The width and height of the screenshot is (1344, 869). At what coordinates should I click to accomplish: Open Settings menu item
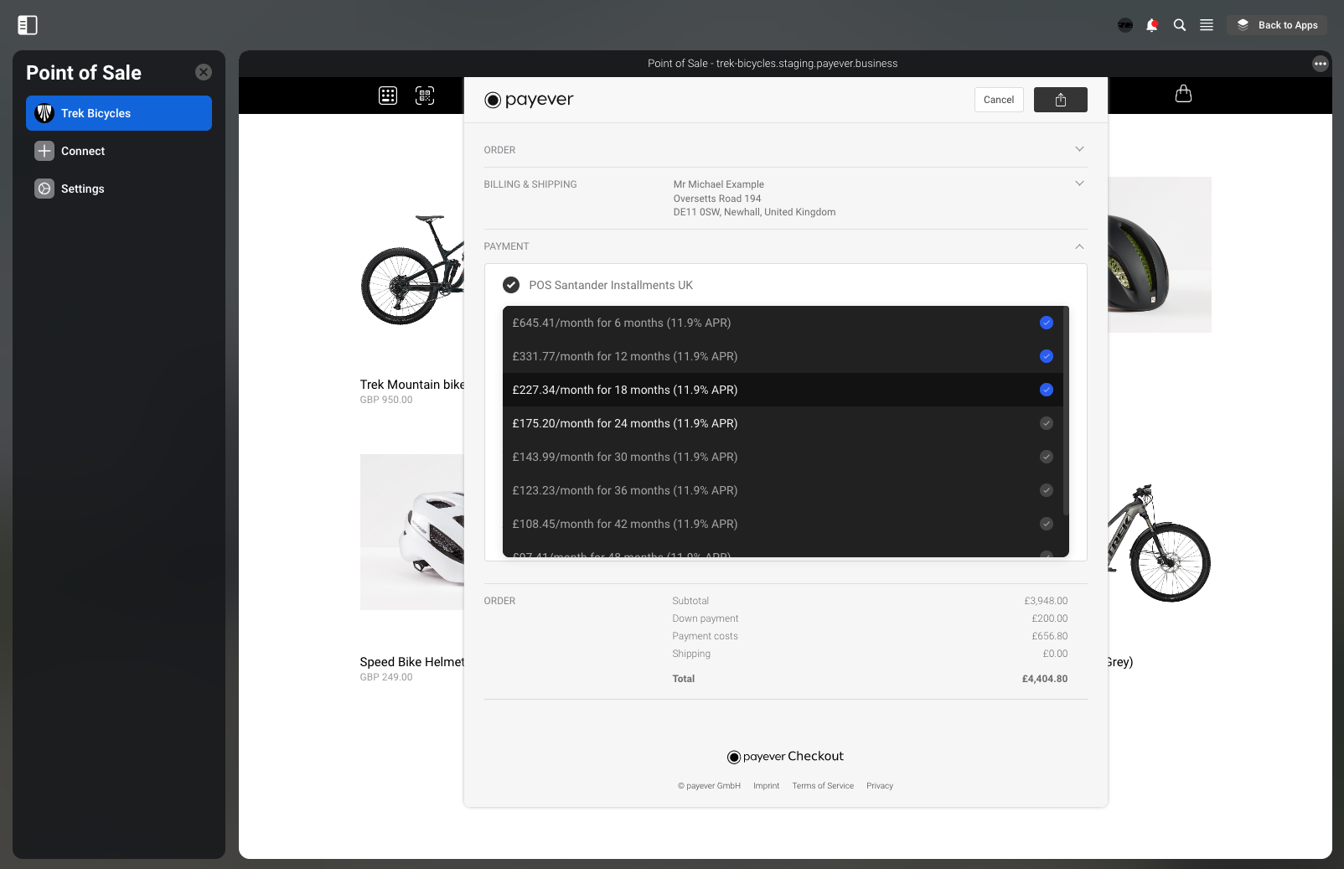tap(119, 189)
